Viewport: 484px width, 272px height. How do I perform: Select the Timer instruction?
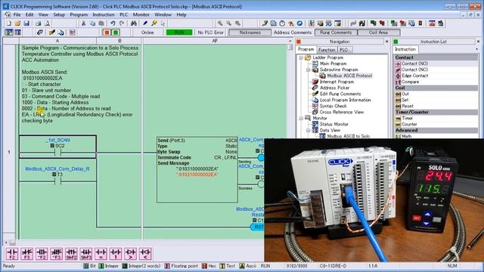(x=407, y=118)
